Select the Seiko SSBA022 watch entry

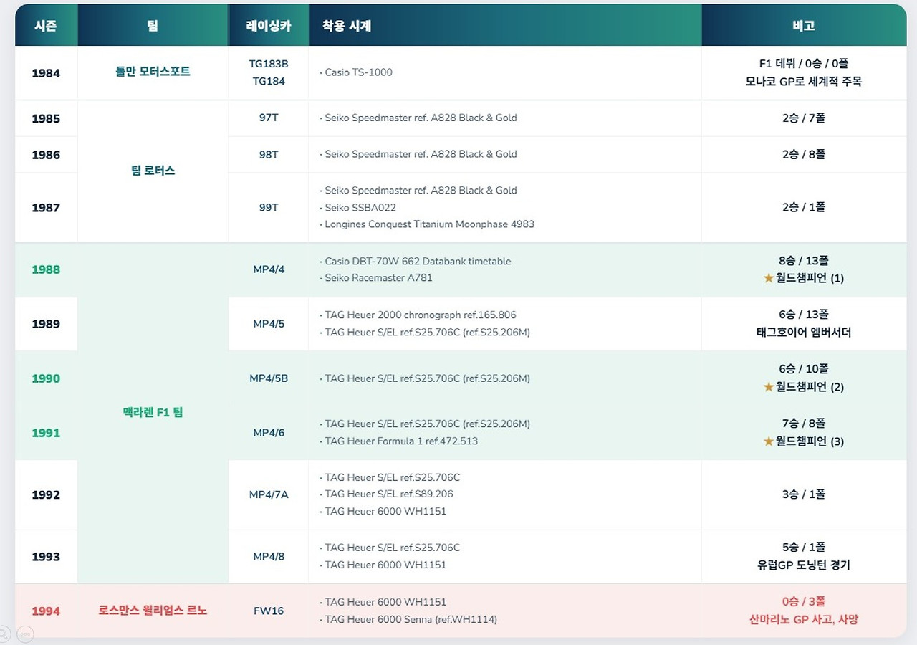tap(357, 208)
